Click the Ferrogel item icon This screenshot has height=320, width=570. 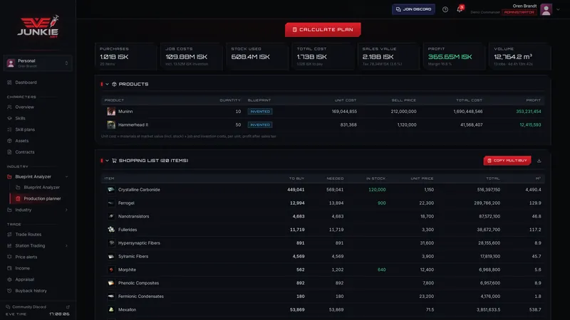click(111, 203)
